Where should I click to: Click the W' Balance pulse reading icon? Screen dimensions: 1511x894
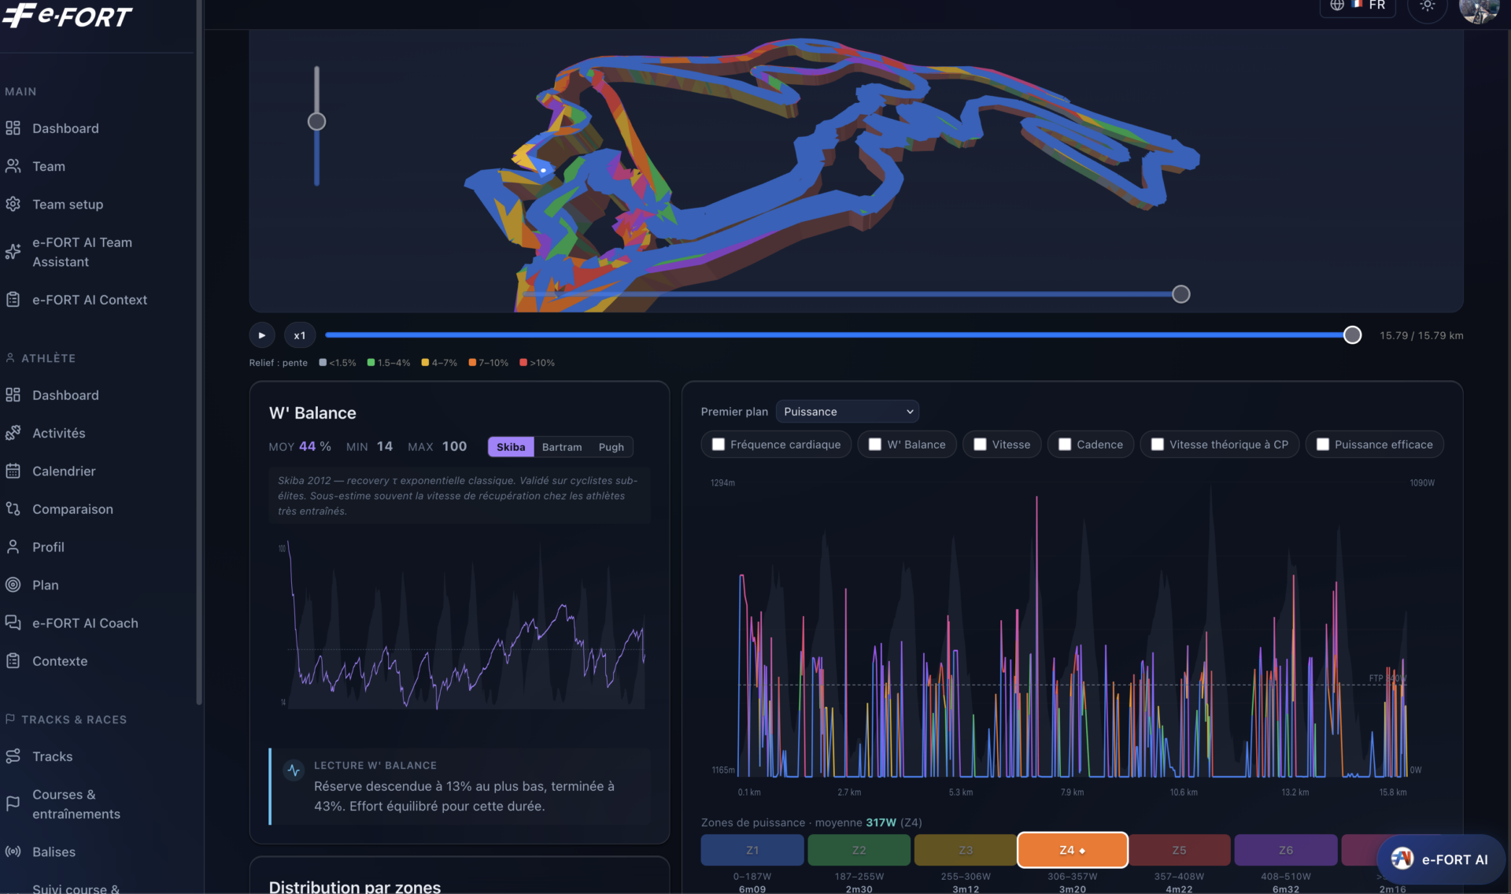pos(294,770)
